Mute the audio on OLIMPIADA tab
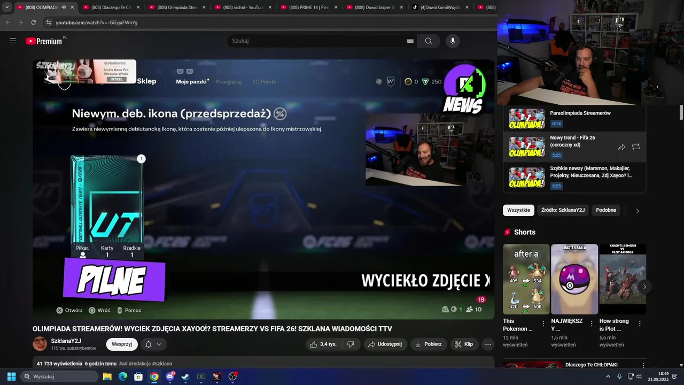684x385 pixels. (64, 7)
